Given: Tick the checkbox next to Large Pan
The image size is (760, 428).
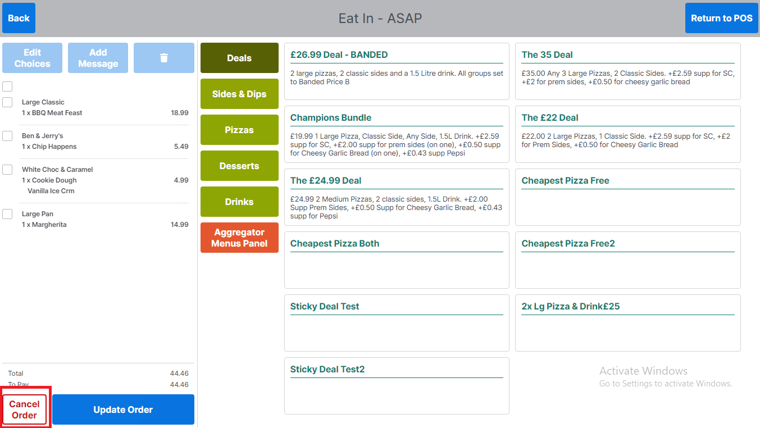Looking at the screenshot, I should tap(7, 215).
